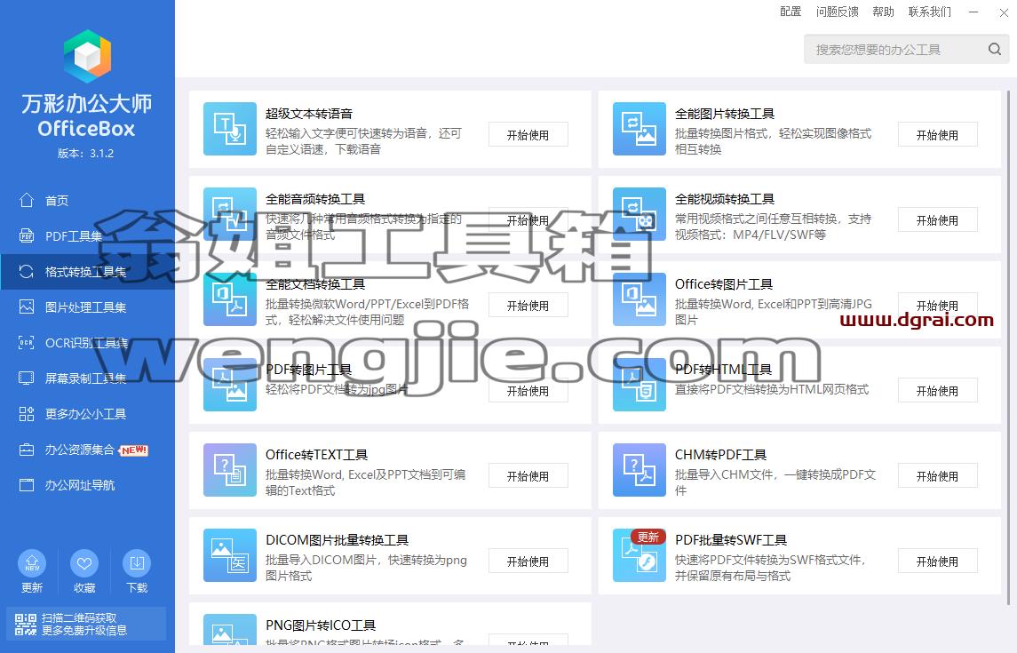The width and height of the screenshot is (1017, 653).
Task: Click the 下载 download icon
Action: click(x=137, y=563)
